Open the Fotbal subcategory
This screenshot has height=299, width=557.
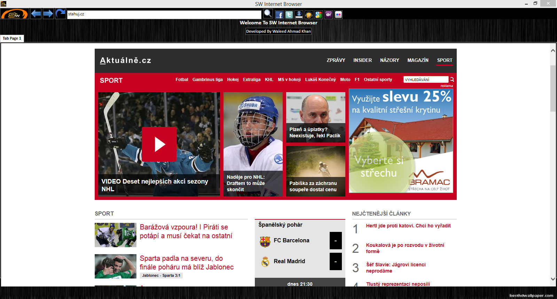coord(182,80)
